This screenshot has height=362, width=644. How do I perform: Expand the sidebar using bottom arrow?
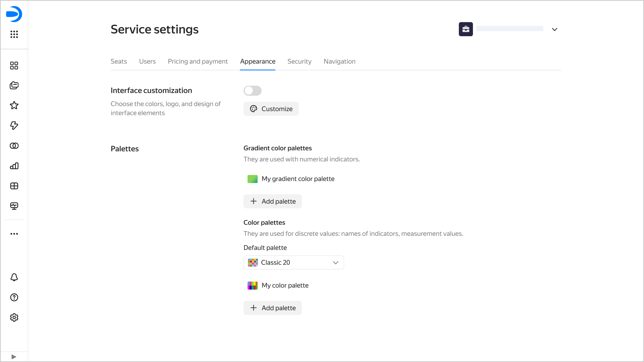14,357
